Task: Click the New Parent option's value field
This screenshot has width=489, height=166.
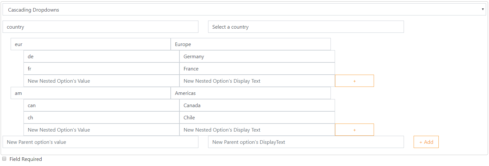Action: 101,142
